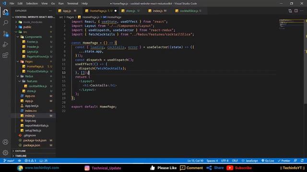Collapse the src folder
Screen dimensions: 307x172
coord(33,32)
